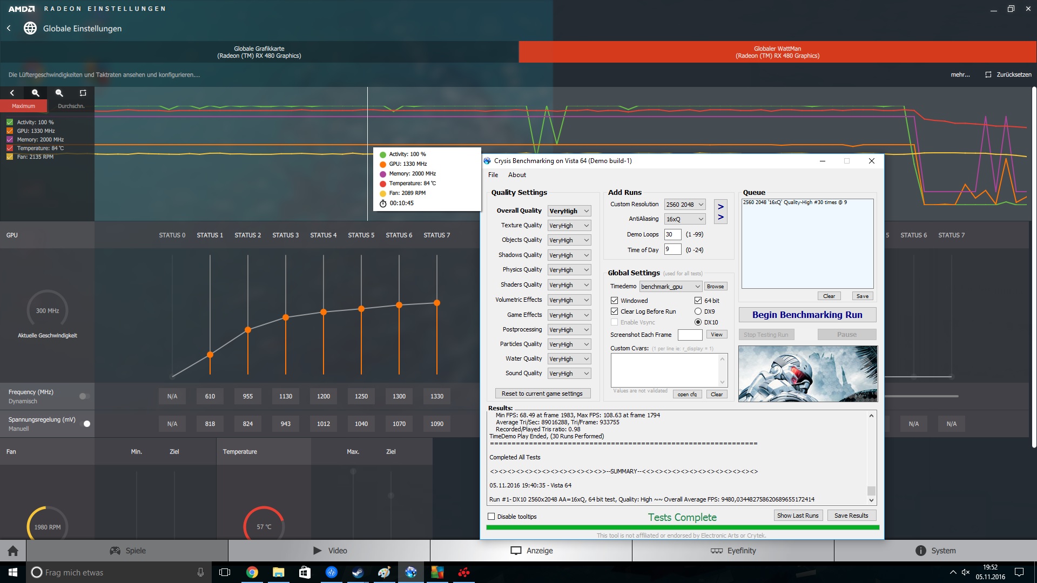Click the zoom-out magnifier on graph toolbar

pyautogui.click(x=59, y=93)
